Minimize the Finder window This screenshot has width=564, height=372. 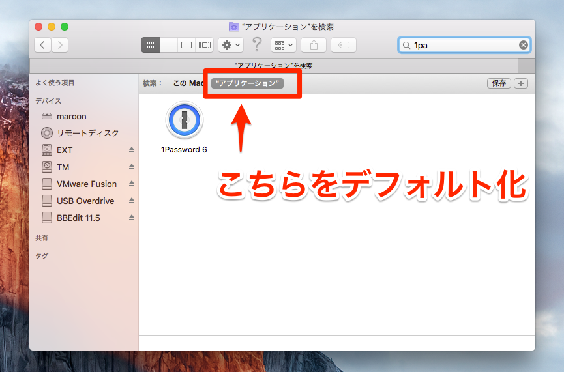52,27
